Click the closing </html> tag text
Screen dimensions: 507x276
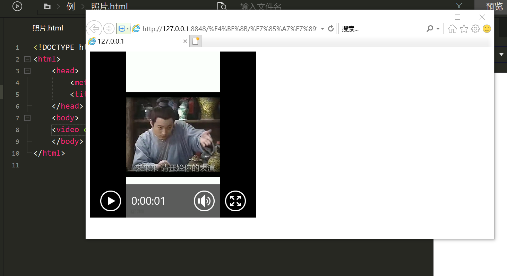[x=49, y=153]
